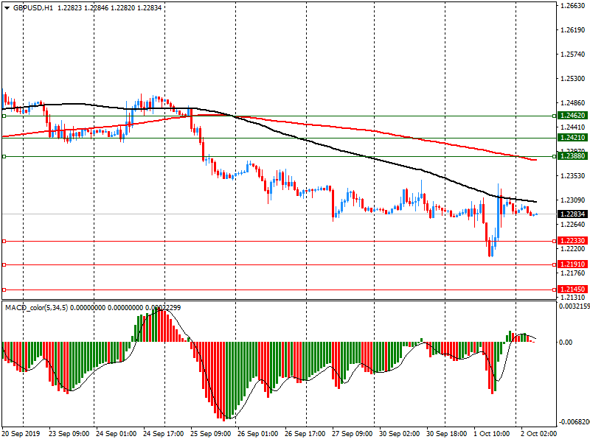Viewport: 590px width, 442px height.
Task: Grab the left-end handle of the 1.22330 line
Action: coord(4,242)
